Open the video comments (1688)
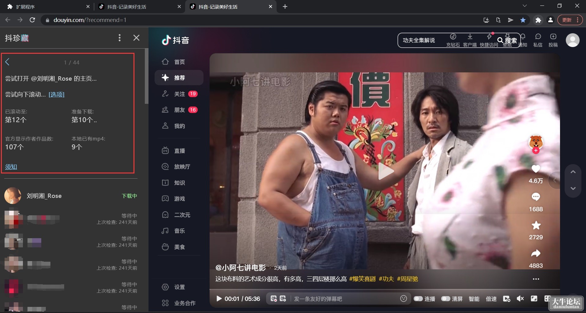This screenshot has height=313, width=586. (x=536, y=197)
